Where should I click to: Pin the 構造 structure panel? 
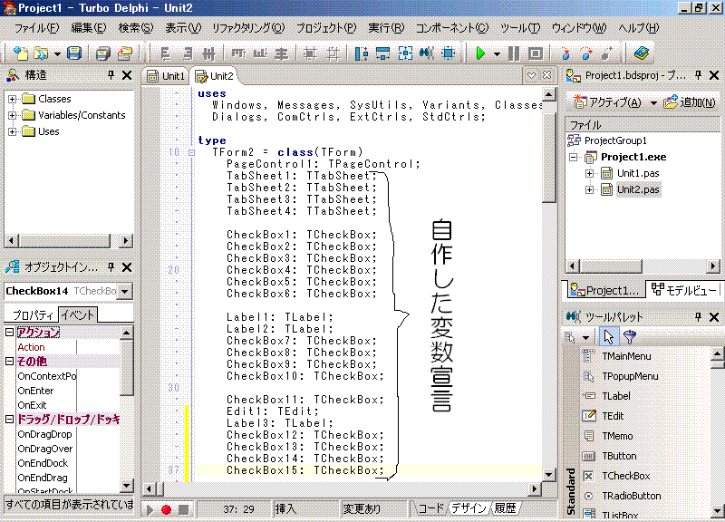point(111,75)
